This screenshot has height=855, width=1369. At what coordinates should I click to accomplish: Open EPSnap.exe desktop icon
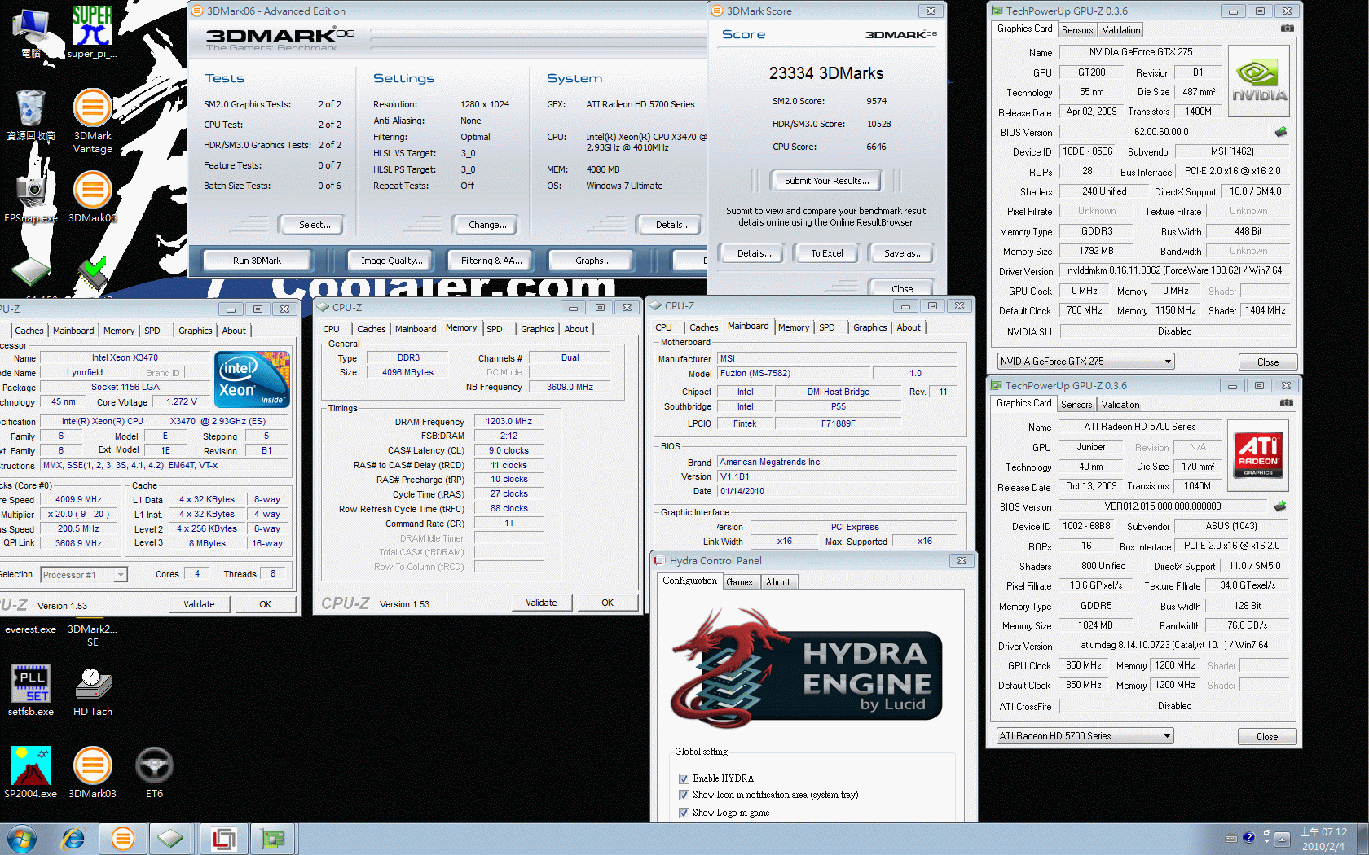click(x=31, y=195)
